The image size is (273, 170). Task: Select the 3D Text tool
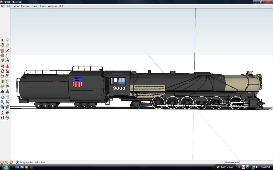pyautogui.click(x=7, y=91)
